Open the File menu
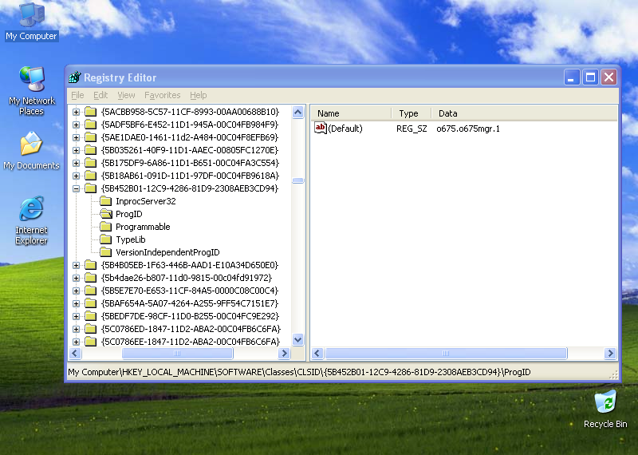 (77, 95)
